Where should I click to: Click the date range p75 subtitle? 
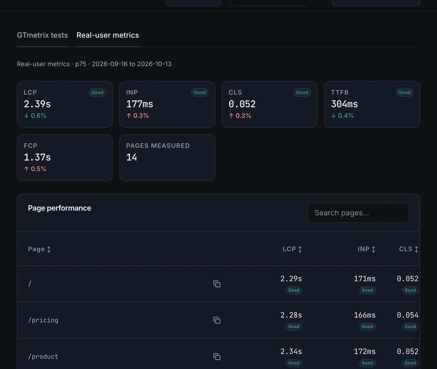pyautogui.click(x=94, y=64)
